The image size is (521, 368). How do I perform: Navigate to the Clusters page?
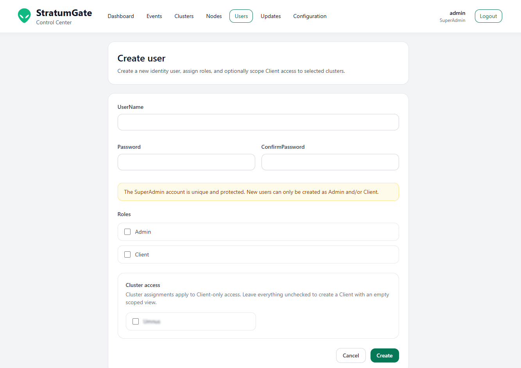pos(184,16)
